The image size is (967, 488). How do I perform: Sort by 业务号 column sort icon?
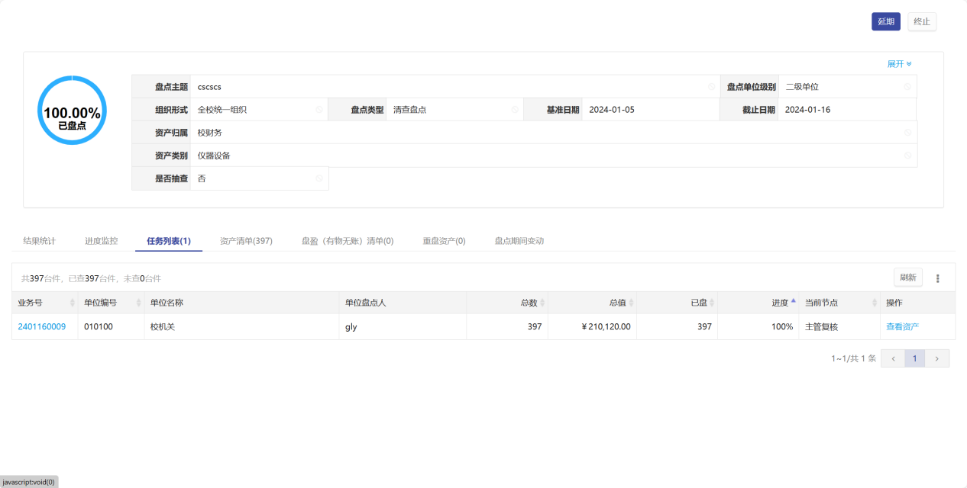tap(73, 303)
